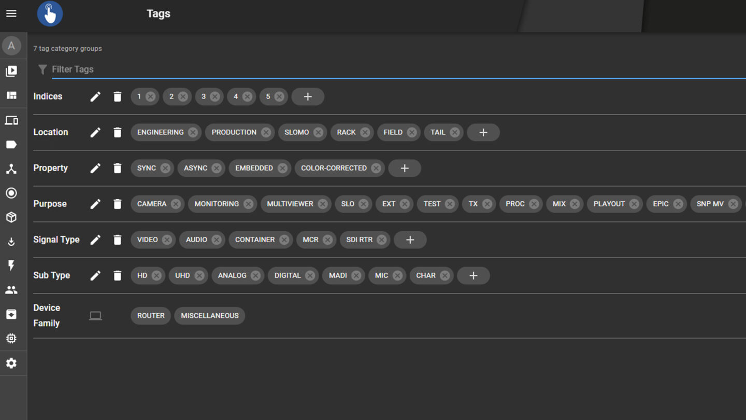Select the MISCELLANEOUS device family tag
The image size is (746, 420).
(x=210, y=316)
